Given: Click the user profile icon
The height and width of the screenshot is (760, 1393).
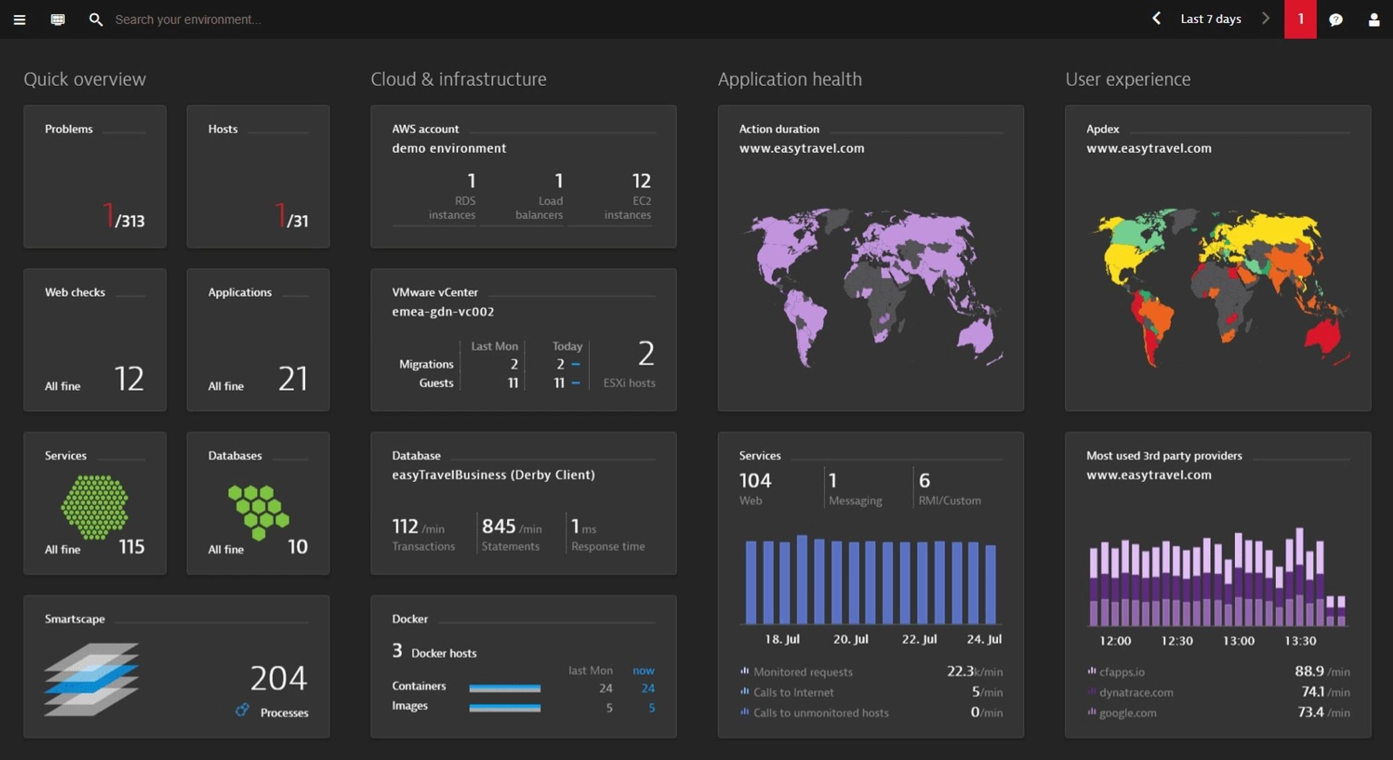Looking at the screenshot, I should pos(1372,19).
